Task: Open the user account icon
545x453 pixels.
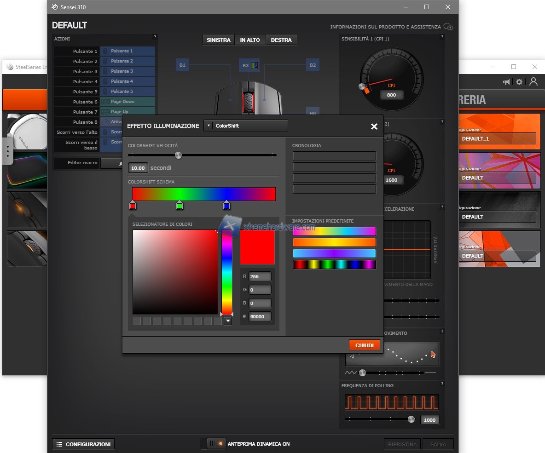Action: click(533, 81)
